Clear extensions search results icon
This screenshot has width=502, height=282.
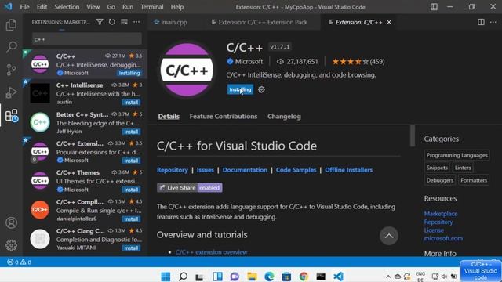124,22
